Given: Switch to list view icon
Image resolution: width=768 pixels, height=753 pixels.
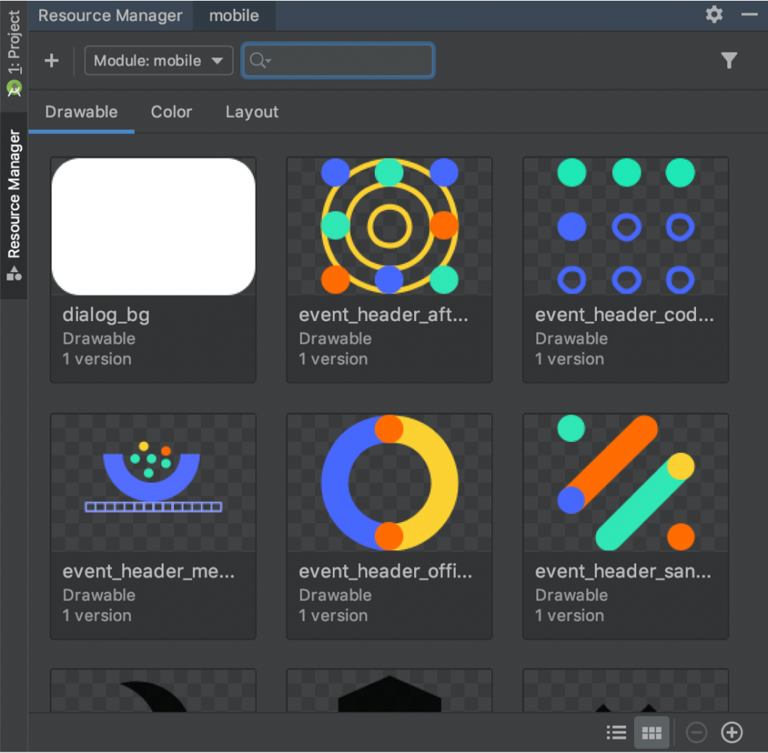Looking at the screenshot, I should point(616,733).
